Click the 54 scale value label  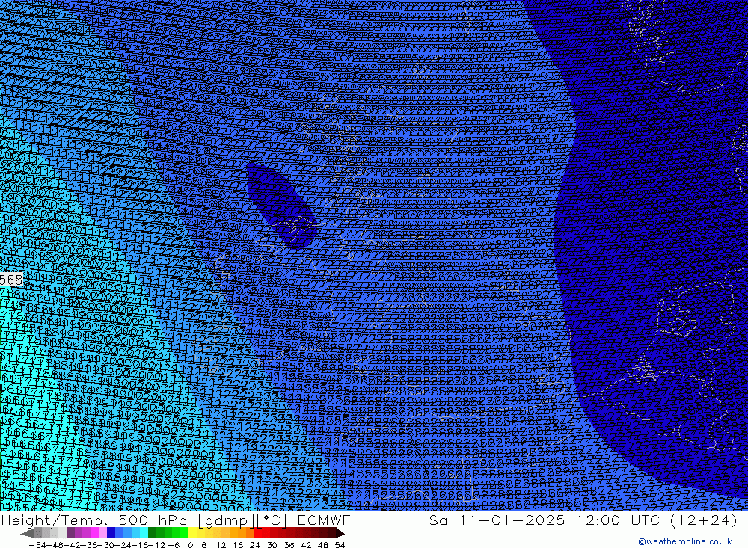(x=340, y=545)
